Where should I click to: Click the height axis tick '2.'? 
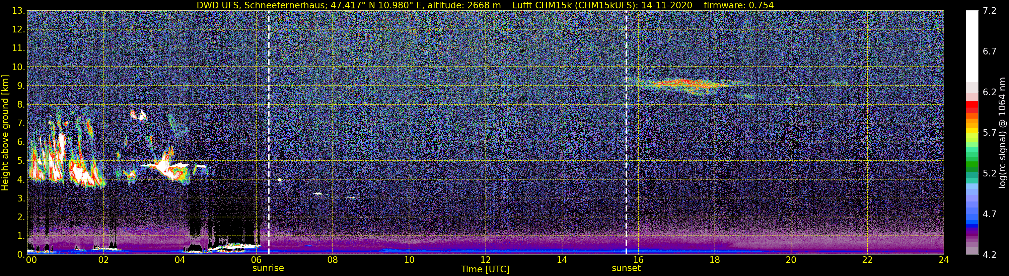click(21, 217)
